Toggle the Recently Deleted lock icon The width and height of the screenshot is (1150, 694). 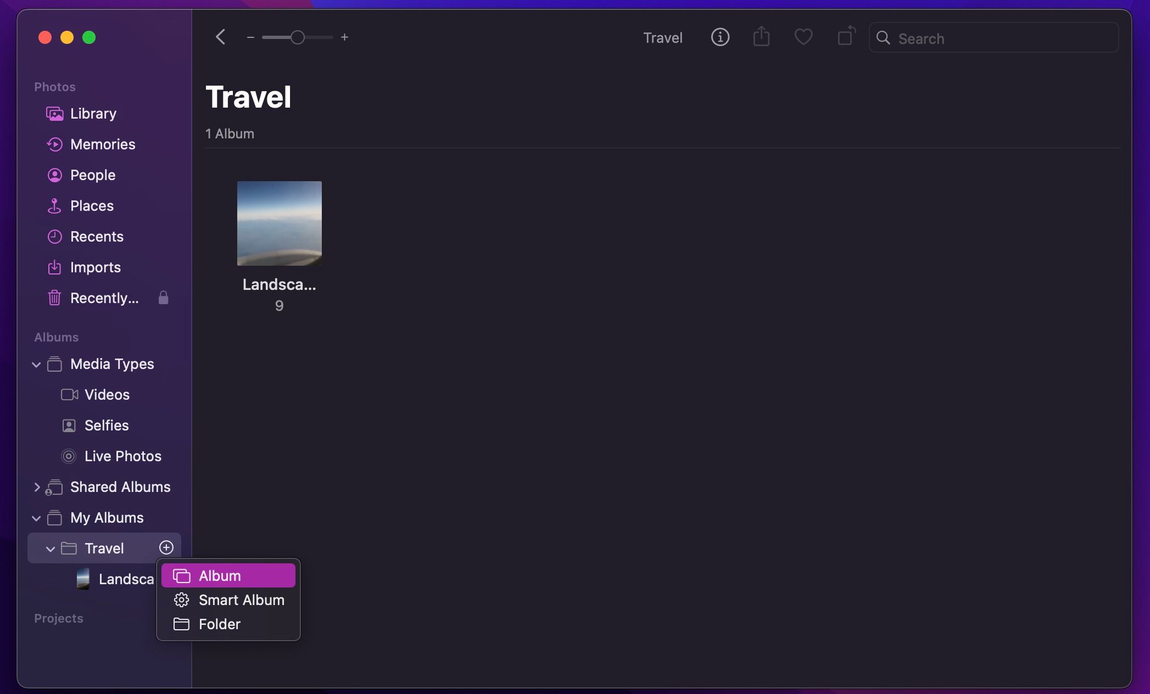click(163, 298)
